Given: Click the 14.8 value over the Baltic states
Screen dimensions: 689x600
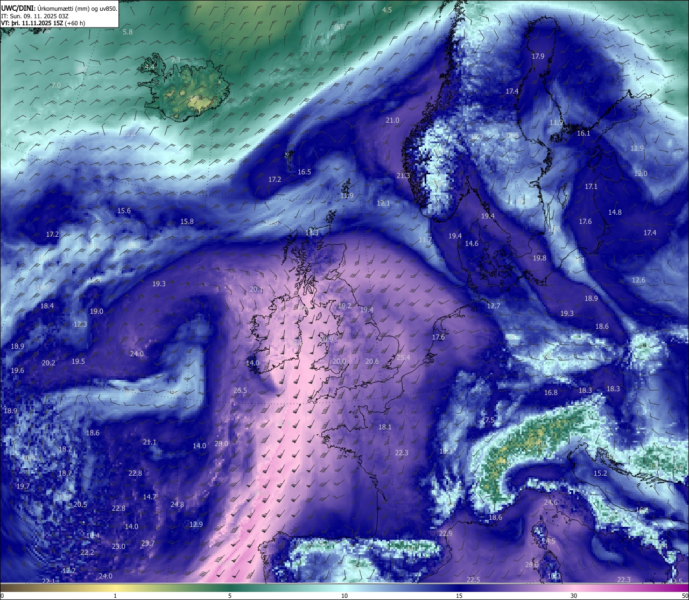Looking at the screenshot, I should click(x=615, y=213).
